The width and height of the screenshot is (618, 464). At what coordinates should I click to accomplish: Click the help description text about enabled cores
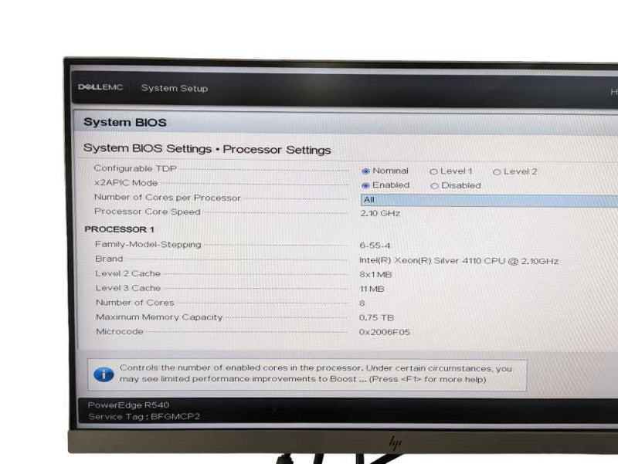[316, 374]
